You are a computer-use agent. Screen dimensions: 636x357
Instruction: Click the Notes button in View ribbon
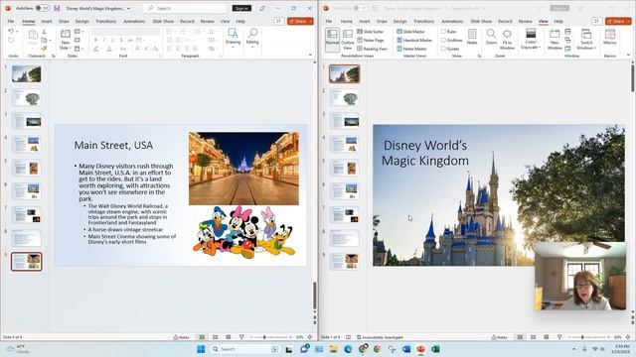click(x=472, y=37)
